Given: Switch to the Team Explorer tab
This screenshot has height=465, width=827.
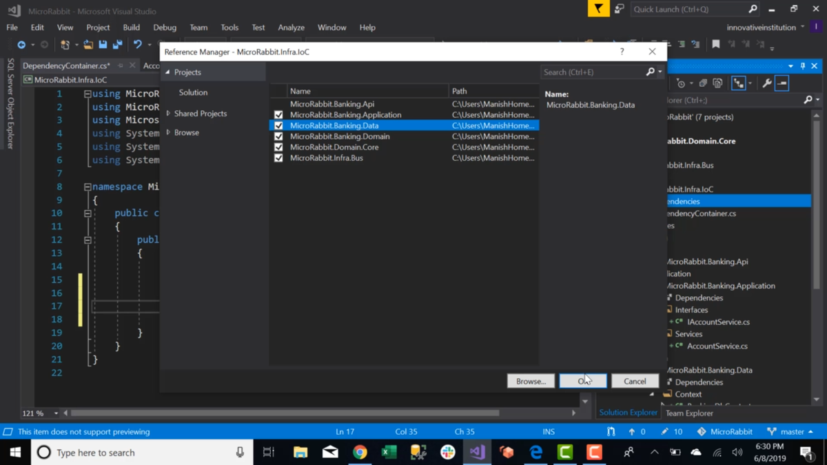Looking at the screenshot, I should pos(689,413).
